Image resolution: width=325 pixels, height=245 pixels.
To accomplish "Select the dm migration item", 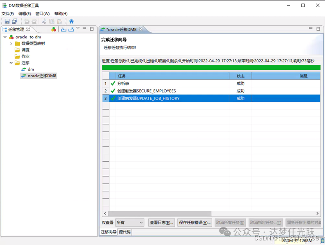I will pyautogui.click(x=31, y=69).
